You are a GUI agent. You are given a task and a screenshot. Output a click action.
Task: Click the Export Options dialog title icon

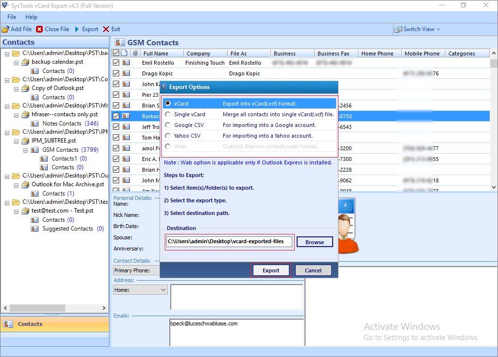coord(164,87)
